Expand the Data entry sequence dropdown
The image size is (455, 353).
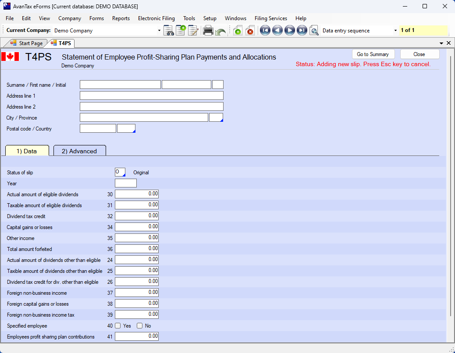(x=395, y=31)
